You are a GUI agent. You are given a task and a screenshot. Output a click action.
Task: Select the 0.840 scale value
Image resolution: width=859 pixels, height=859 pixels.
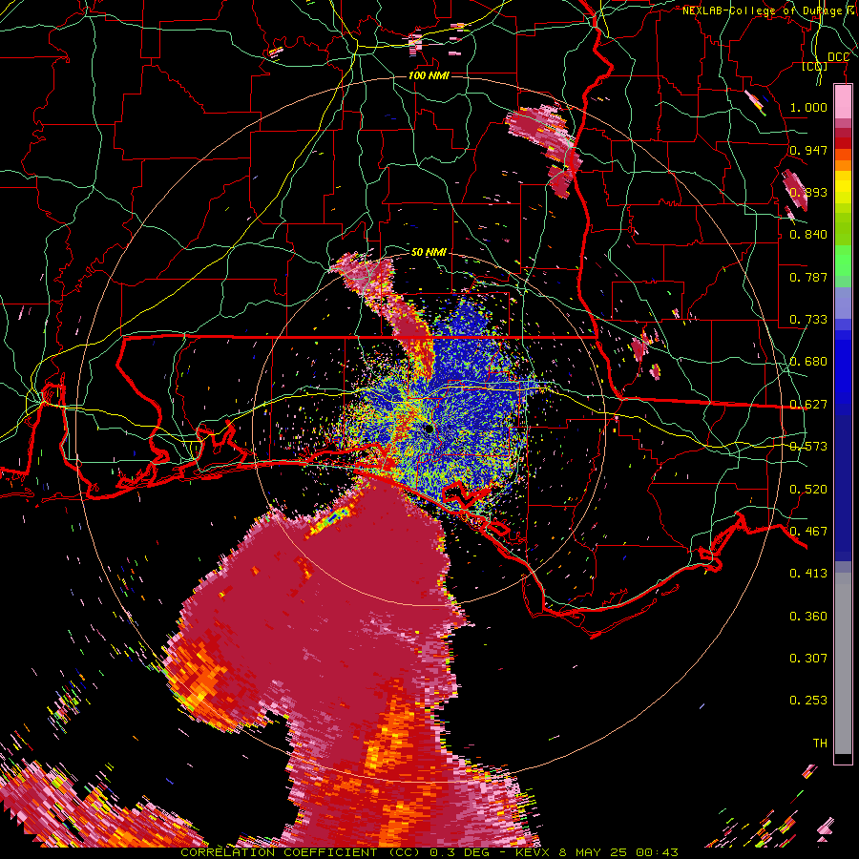click(x=808, y=235)
